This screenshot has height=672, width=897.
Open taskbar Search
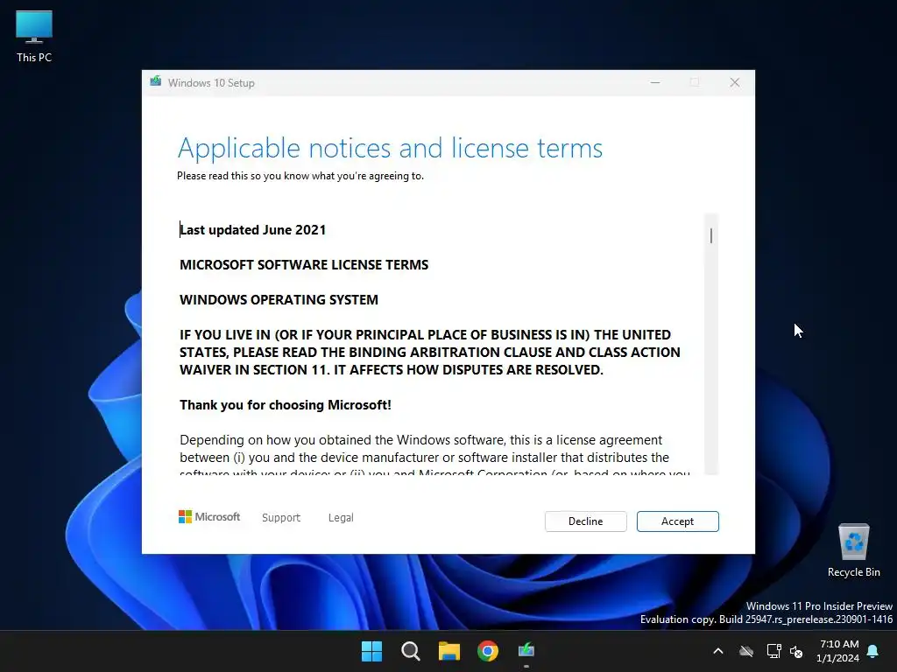[x=411, y=651]
